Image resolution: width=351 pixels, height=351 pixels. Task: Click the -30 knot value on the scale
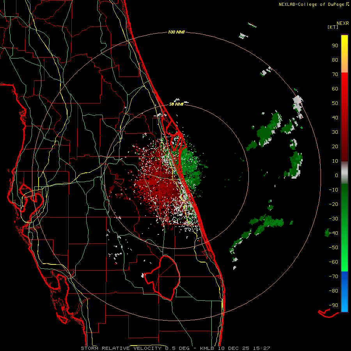pyautogui.click(x=333, y=219)
